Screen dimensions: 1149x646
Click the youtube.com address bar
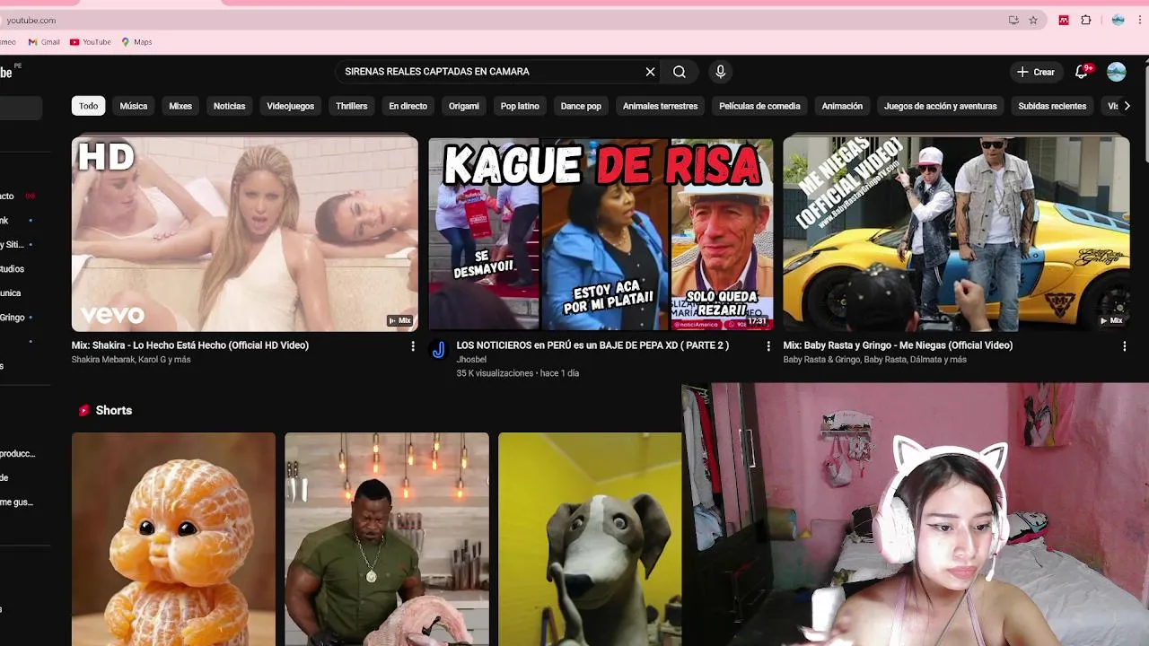(503, 20)
